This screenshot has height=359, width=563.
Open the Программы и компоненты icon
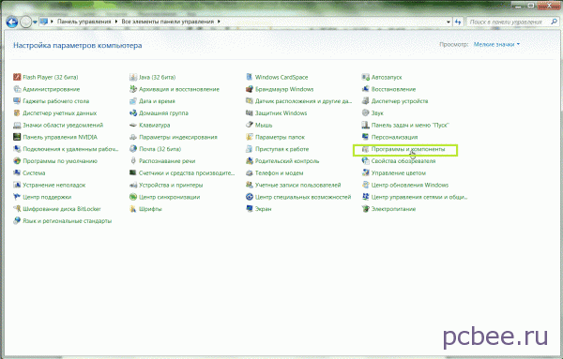[366, 149]
